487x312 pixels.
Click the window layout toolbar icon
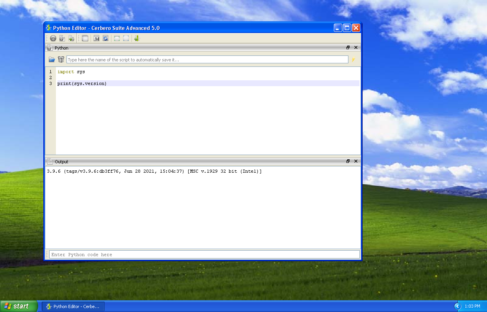[x=85, y=38]
